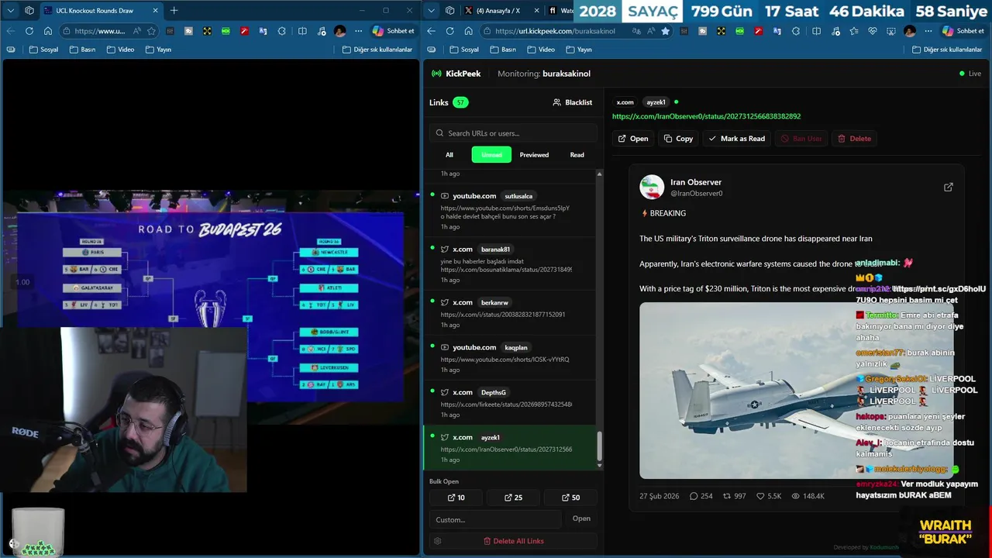The height and width of the screenshot is (558, 992).
Task: Bulk open 10 links
Action: (x=456, y=498)
